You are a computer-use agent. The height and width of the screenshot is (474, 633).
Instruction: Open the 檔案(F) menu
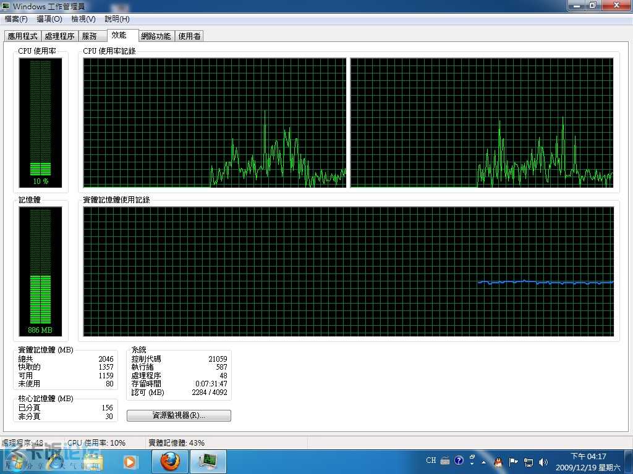point(16,19)
